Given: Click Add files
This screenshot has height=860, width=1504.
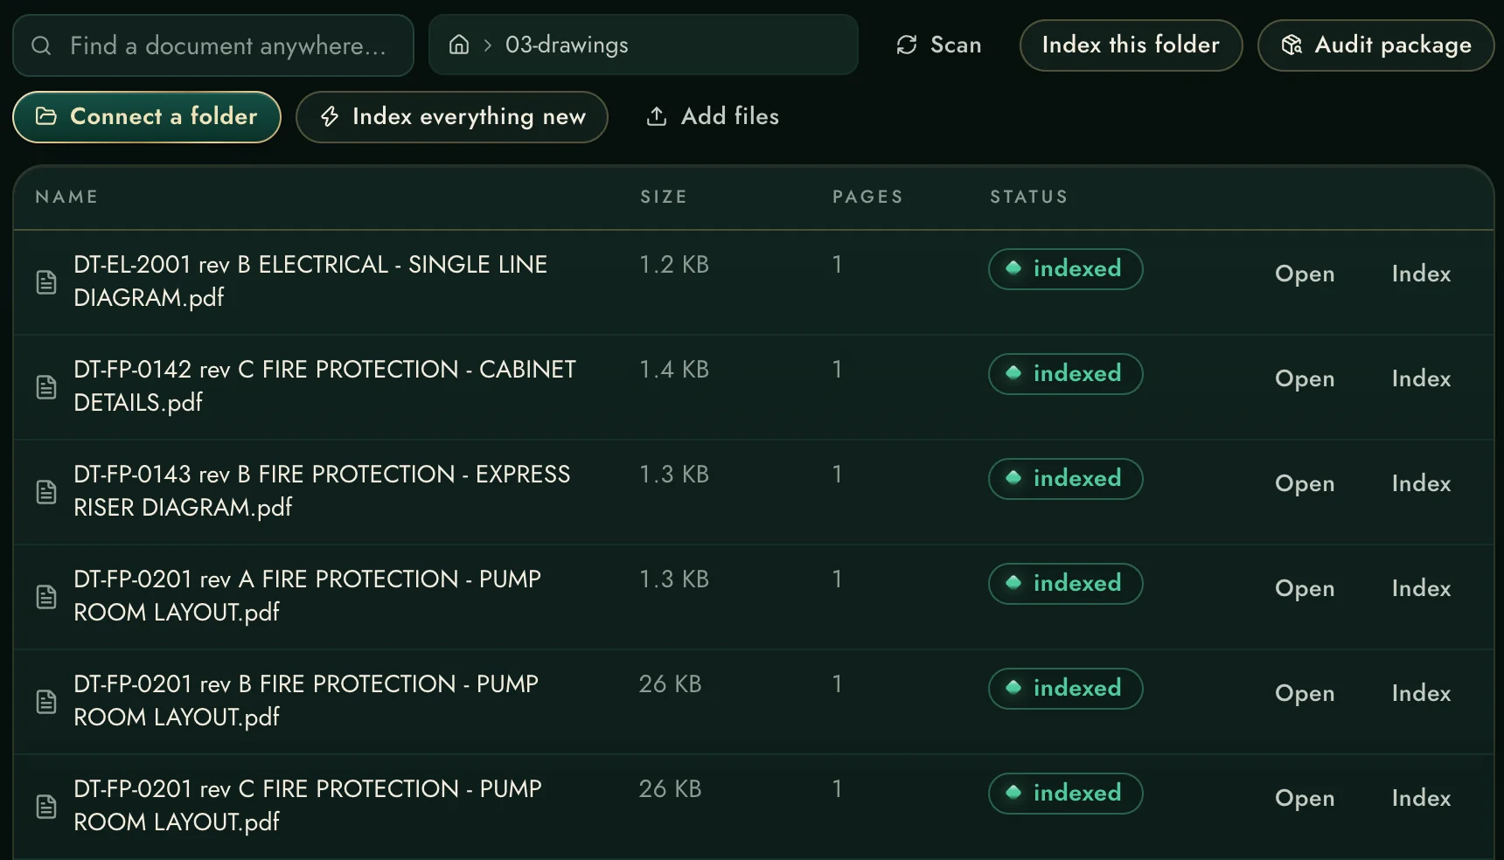Looking at the screenshot, I should tap(713, 116).
